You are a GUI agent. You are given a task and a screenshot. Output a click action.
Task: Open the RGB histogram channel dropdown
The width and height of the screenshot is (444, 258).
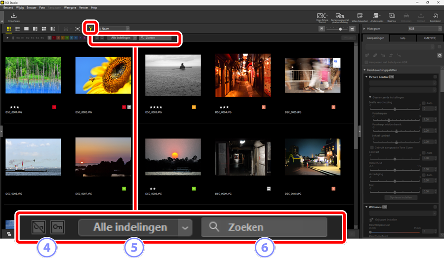[425, 29]
